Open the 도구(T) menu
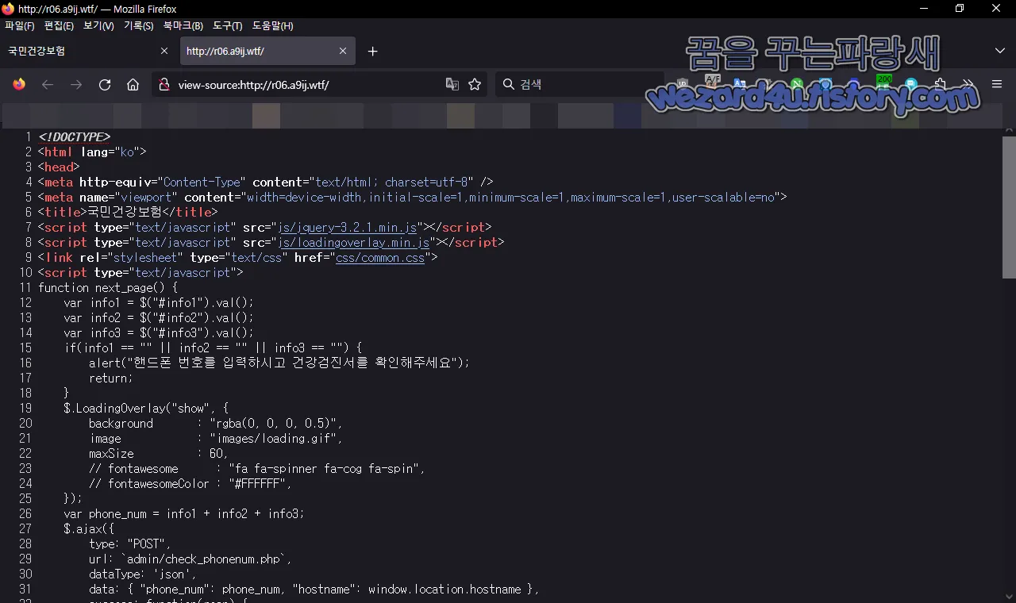Image resolution: width=1016 pixels, height=603 pixels. tap(228, 26)
